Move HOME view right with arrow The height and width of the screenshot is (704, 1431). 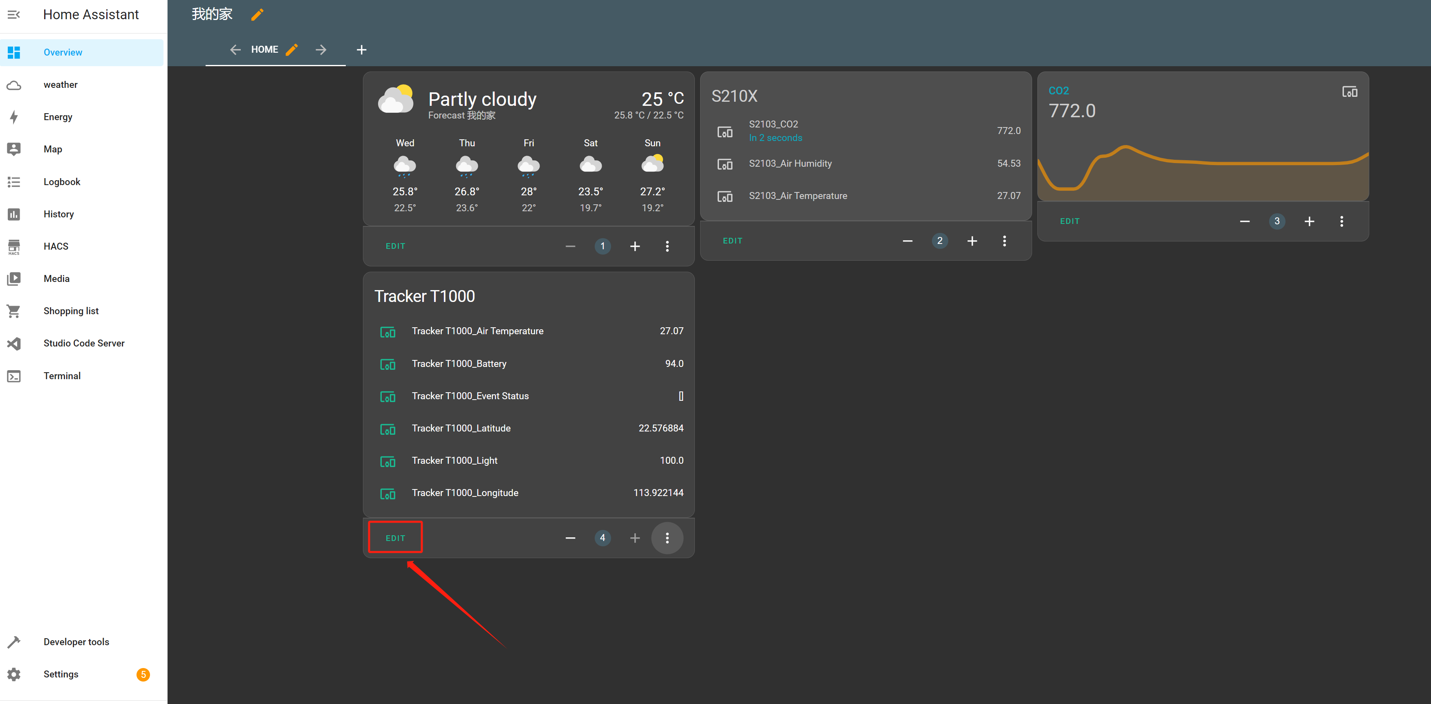tap(321, 49)
